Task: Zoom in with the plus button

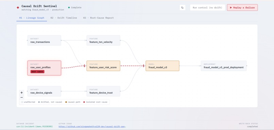Action: [x=22, y=93]
